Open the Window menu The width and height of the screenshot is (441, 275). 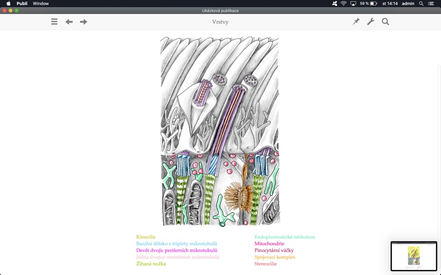pos(41,3)
